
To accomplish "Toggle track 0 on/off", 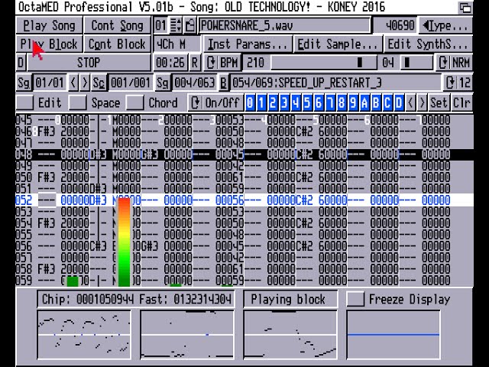I will pos(250,102).
